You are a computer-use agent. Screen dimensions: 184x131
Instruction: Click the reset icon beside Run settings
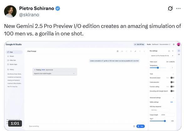tap(169, 51)
